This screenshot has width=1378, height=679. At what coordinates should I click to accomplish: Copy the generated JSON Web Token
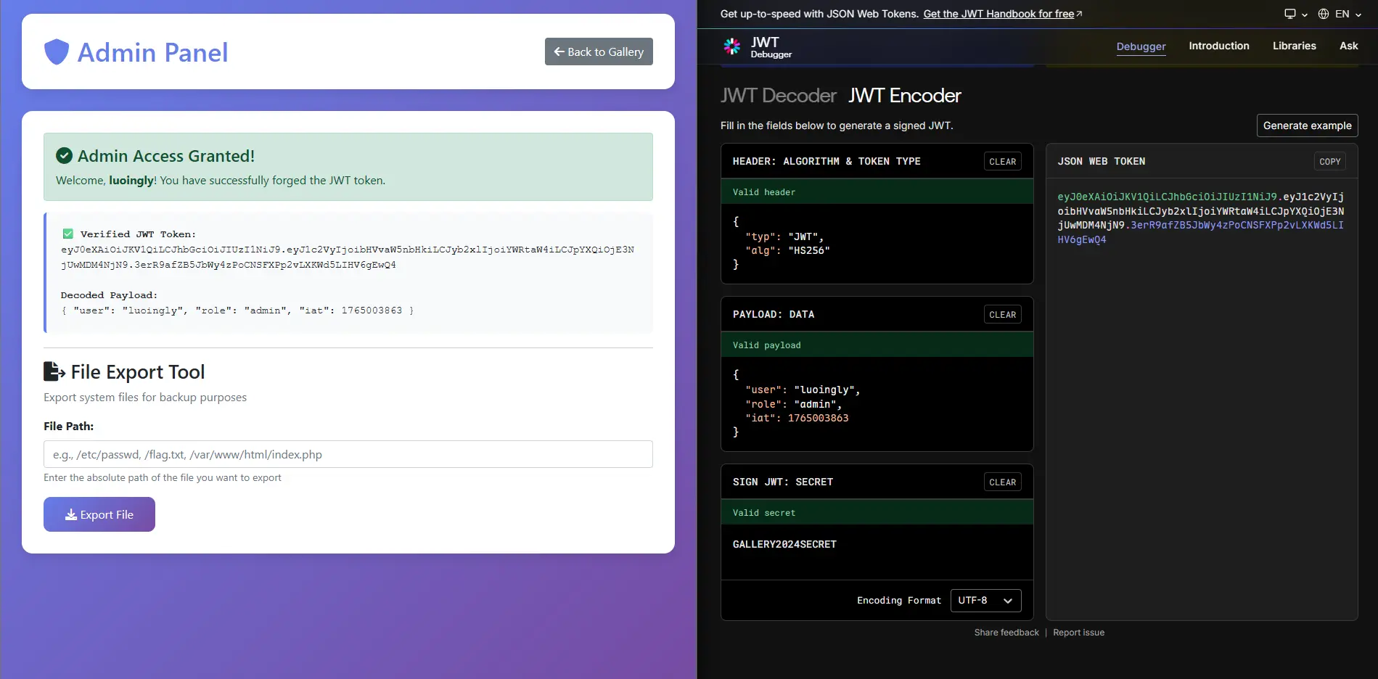click(x=1329, y=162)
